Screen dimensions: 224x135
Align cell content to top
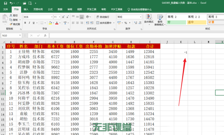pyautogui.click(x=73, y=17)
